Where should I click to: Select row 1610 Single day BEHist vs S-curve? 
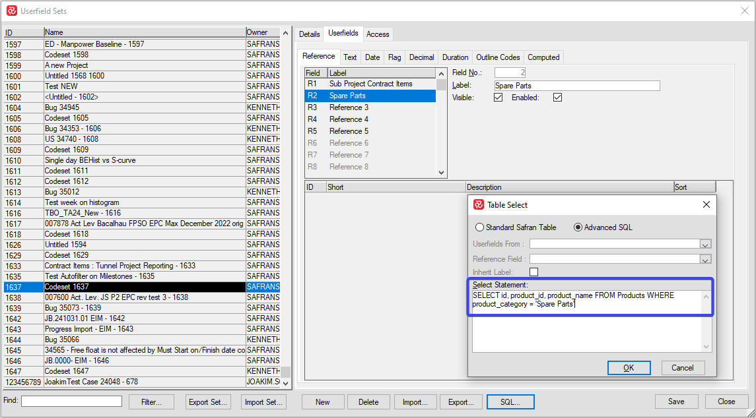click(x=142, y=160)
